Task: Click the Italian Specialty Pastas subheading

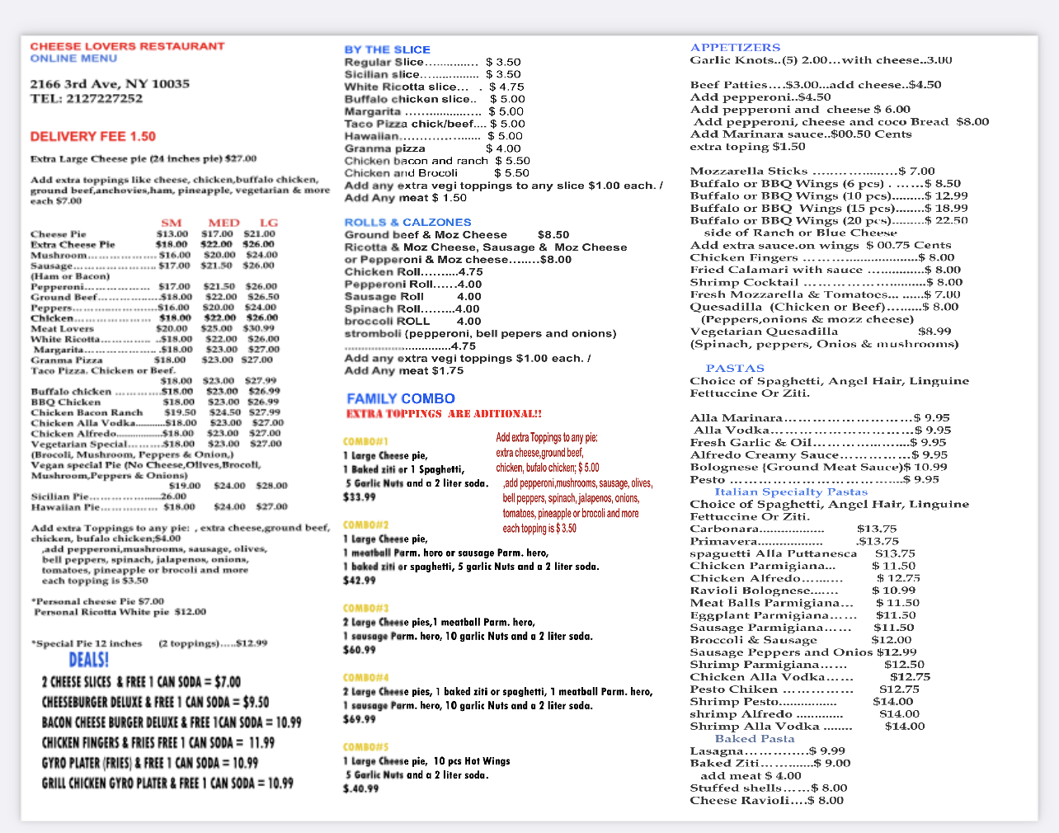Action: 790,492
